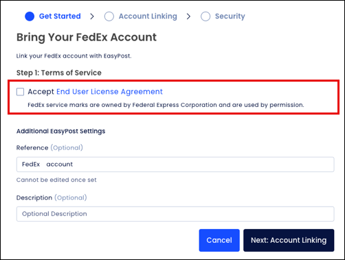Click the Reference (Optional) field label

click(49, 147)
